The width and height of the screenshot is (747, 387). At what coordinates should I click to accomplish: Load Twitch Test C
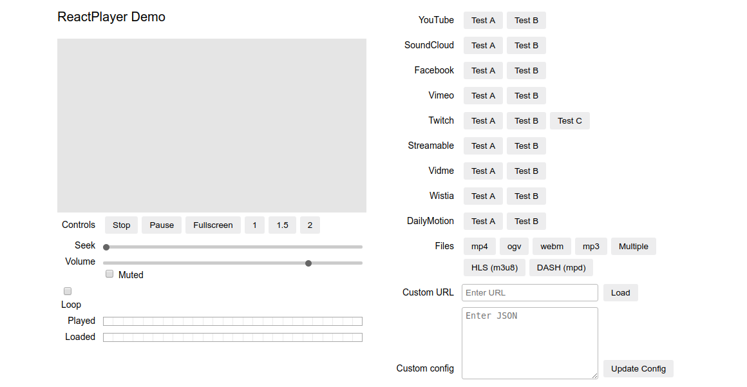click(x=570, y=120)
